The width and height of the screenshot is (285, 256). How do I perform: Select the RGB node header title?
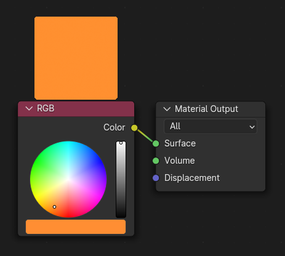(x=46, y=108)
